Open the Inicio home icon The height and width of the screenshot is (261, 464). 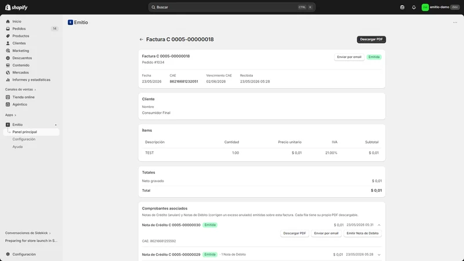(x=8, y=21)
